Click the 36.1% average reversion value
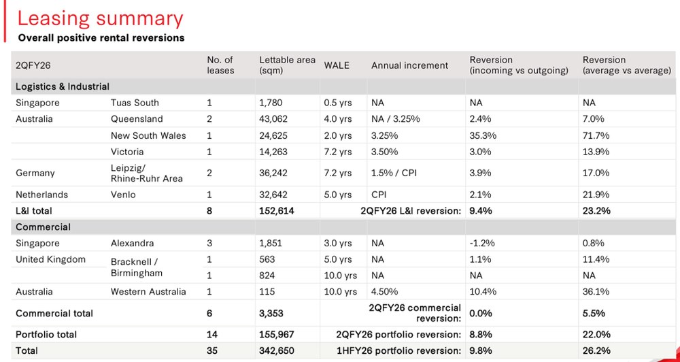Screen dimensions: 680x362 (596, 292)
